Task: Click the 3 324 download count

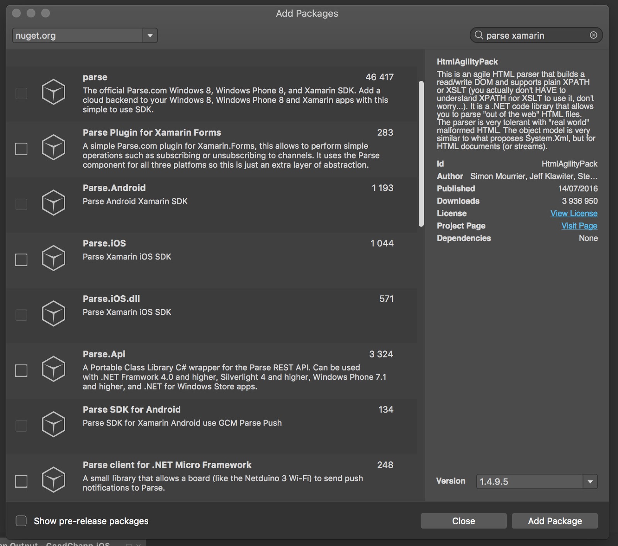Action: (381, 354)
